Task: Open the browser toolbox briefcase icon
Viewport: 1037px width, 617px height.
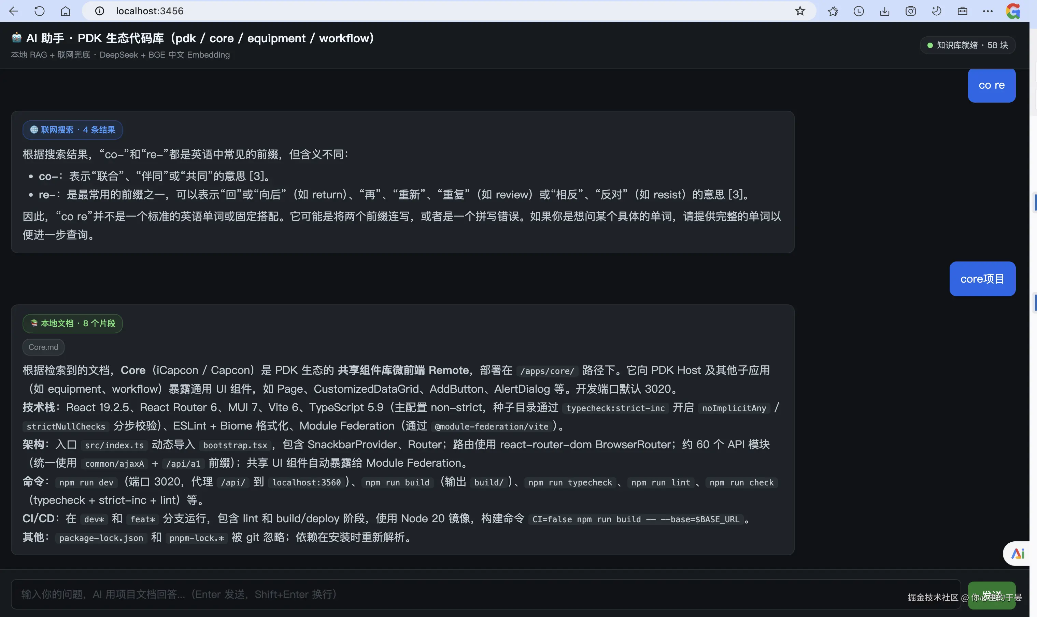Action: [963, 11]
